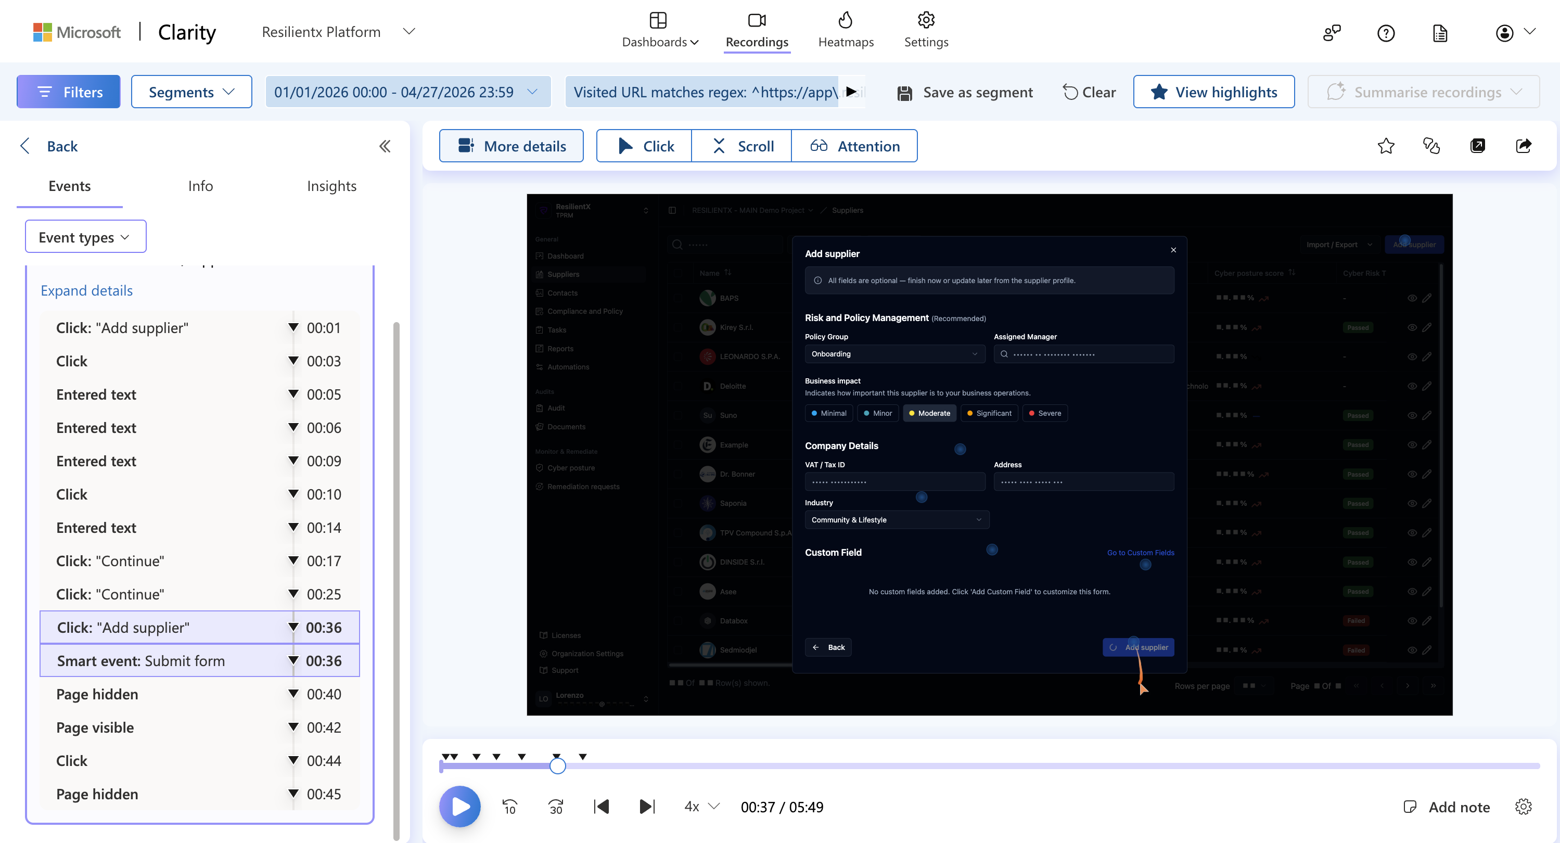The image size is (1560, 843).
Task: Click Go to Custom Fields link
Action: pyautogui.click(x=1140, y=552)
